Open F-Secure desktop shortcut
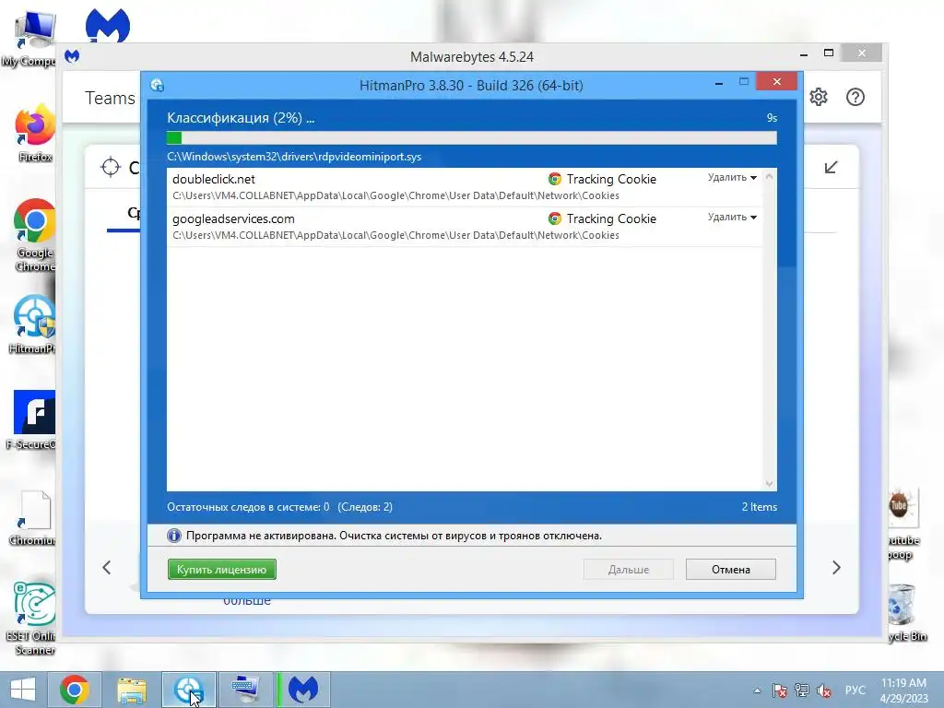This screenshot has height=708, width=944. [x=32, y=419]
